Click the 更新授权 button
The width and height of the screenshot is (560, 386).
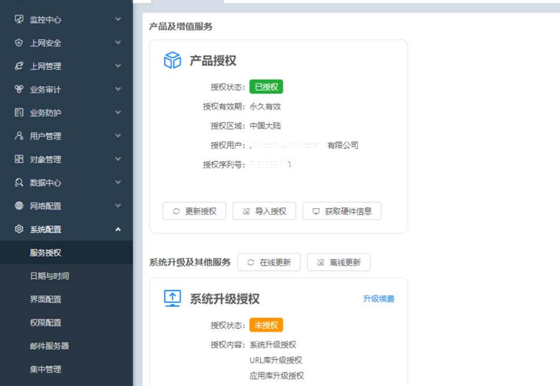click(x=194, y=211)
